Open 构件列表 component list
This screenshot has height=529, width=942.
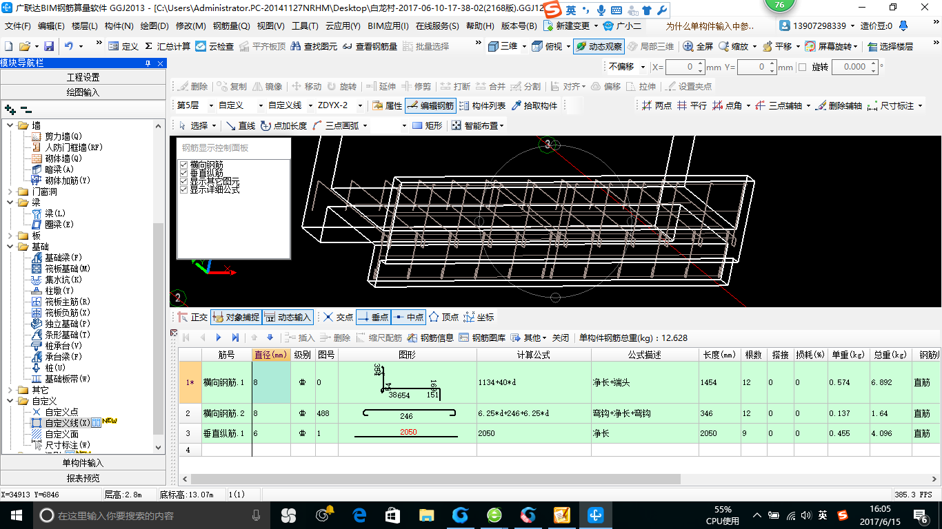pyautogui.click(x=482, y=105)
